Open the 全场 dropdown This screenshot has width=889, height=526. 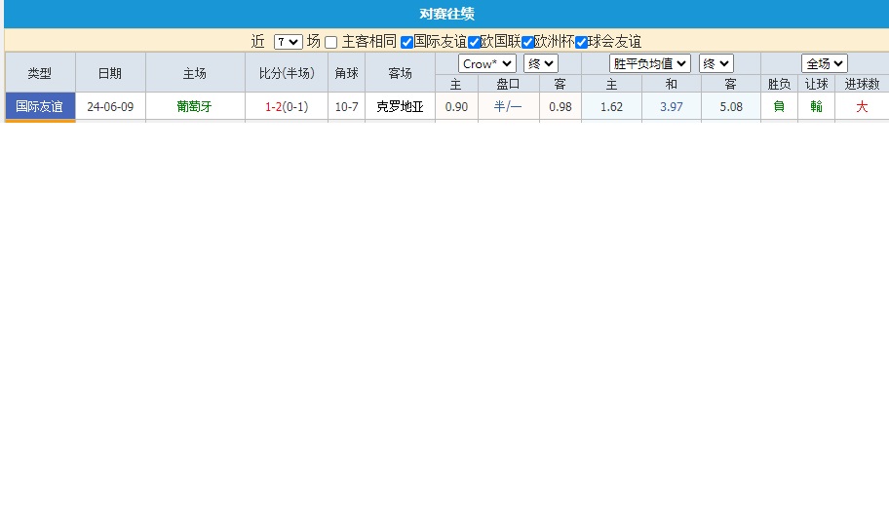click(825, 63)
